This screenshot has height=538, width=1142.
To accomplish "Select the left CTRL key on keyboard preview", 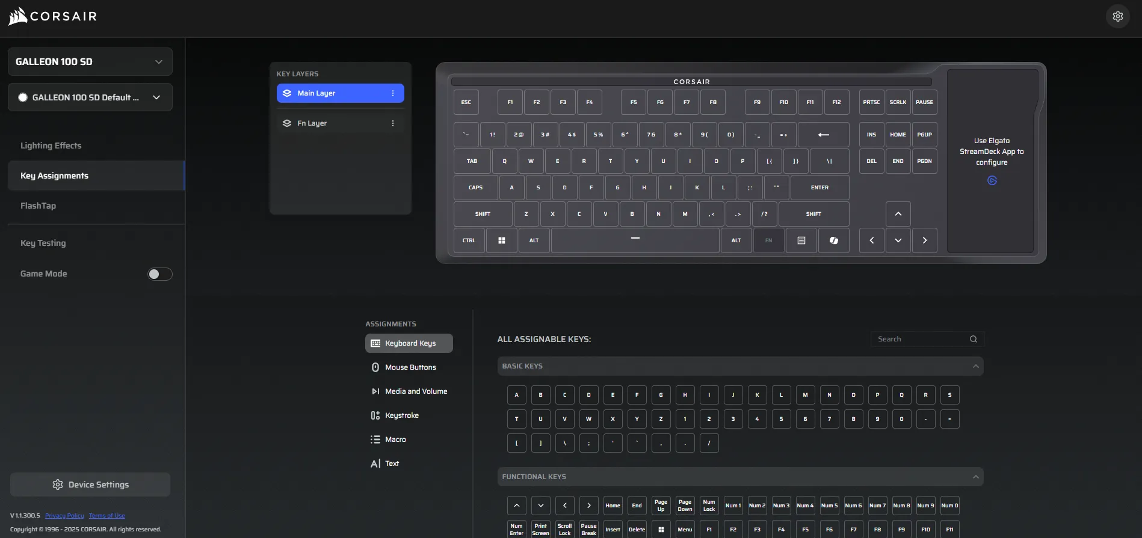I will 469,240.
